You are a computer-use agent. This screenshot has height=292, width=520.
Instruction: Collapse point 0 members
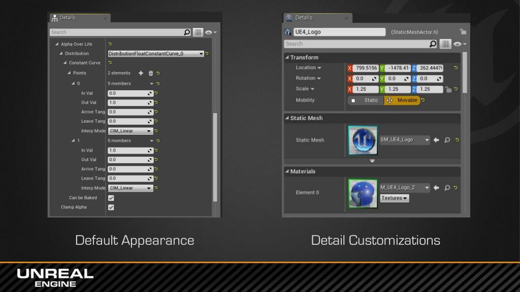coord(73,84)
